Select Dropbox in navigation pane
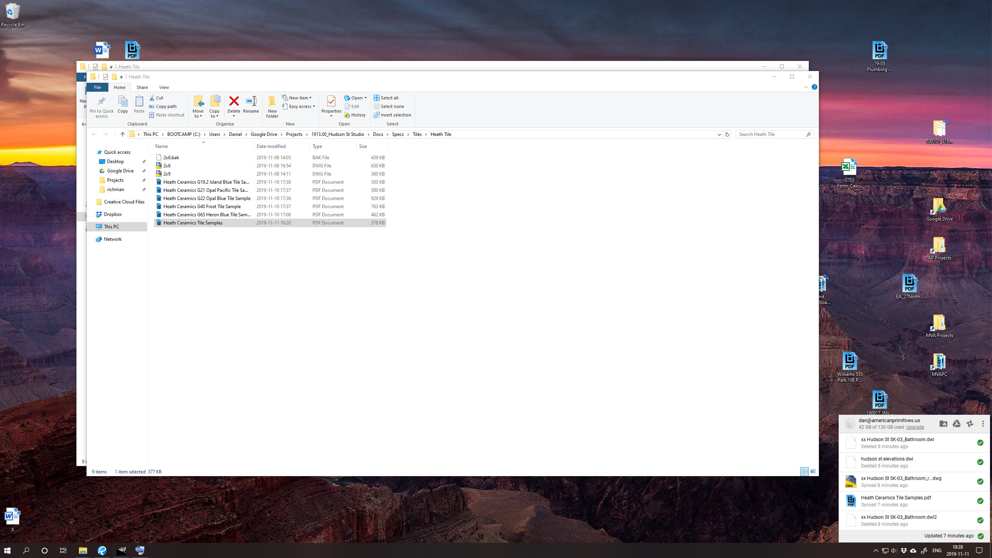Viewport: 992px width, 558px height. click(x=117, y=214)
